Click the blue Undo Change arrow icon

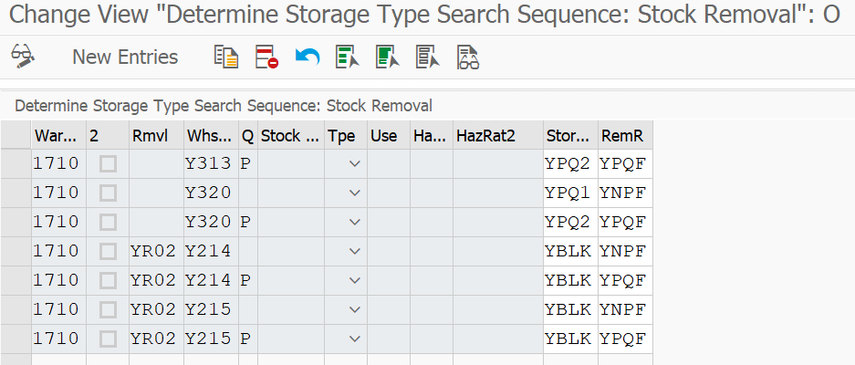point(307,57)
